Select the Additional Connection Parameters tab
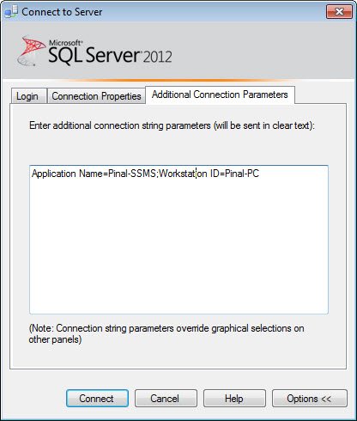 click(220, 95)
